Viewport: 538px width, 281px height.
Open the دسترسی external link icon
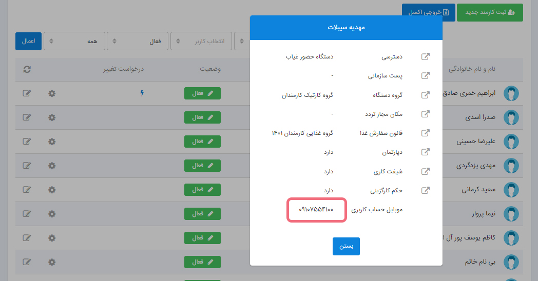[425, 56]
